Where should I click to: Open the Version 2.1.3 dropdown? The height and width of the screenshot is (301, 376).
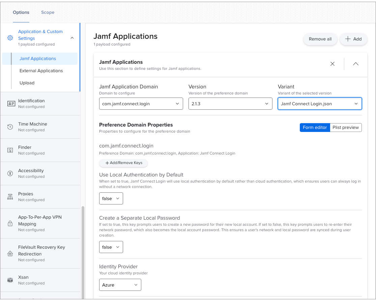click(230, 104)
